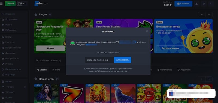
Task: Open the user profile icon
Action: tap(196, 4)
